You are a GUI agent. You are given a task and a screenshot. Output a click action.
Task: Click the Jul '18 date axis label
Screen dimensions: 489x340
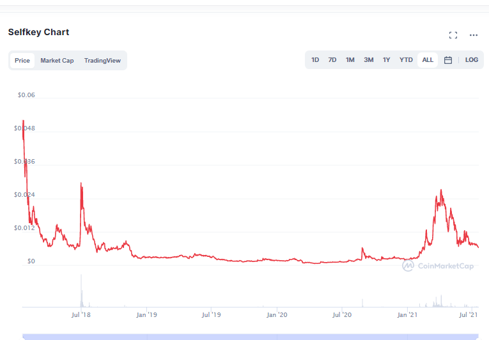(81, 314)
